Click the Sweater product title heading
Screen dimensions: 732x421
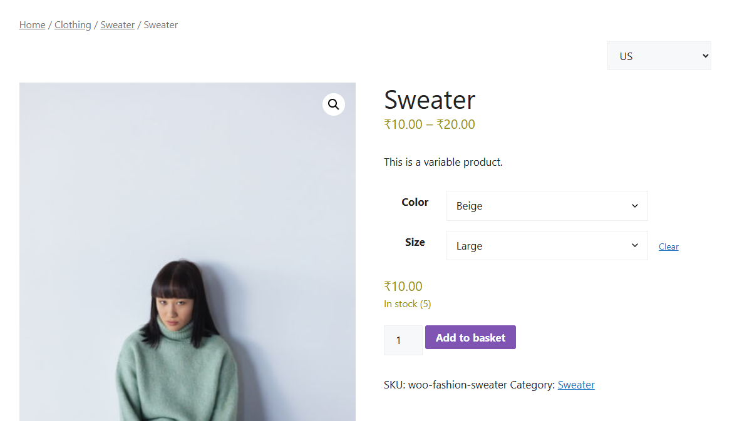[430, 100]
